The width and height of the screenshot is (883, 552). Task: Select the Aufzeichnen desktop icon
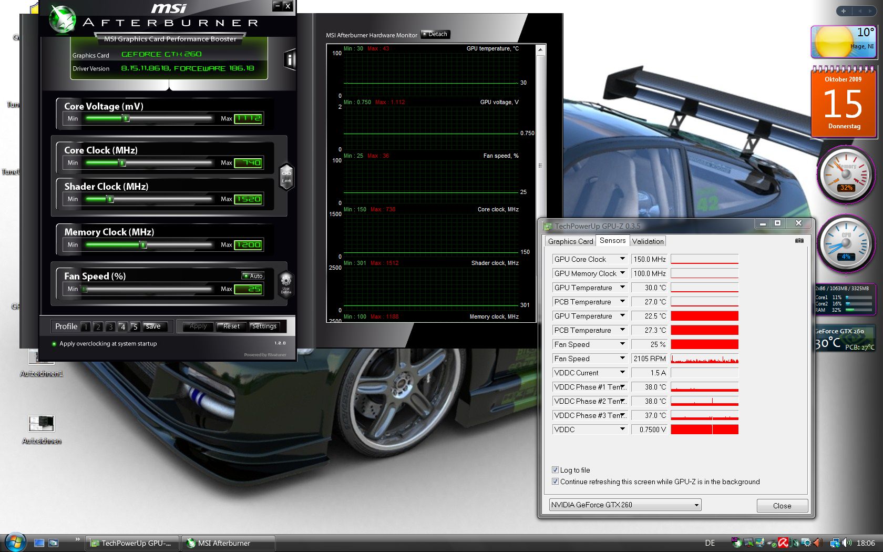coord(42,430)
